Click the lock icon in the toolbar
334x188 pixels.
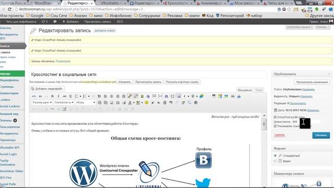coord(239,96)
